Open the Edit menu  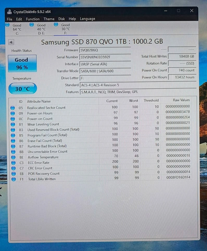click(19, 19)
